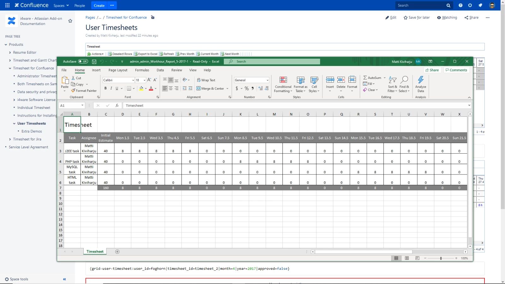
Task: Open the font name Calibri dropdown
Action: pyautogui.click(x=133, y=80)
